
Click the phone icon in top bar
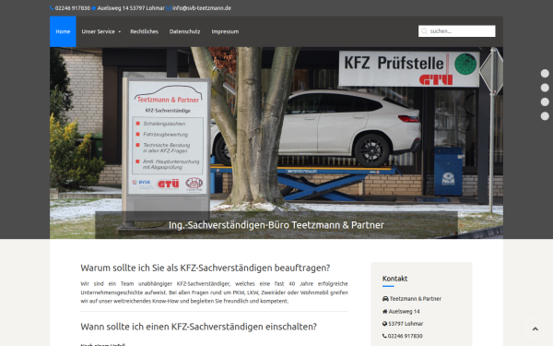52,8
